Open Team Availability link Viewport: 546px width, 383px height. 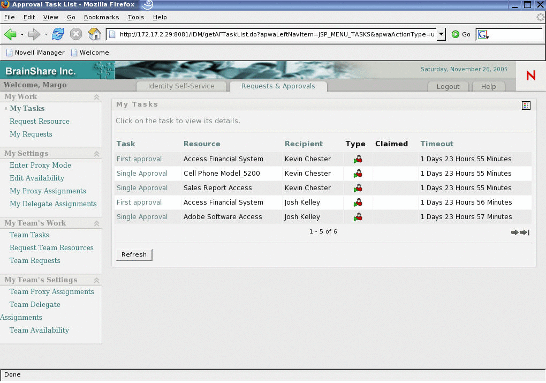click(x=40, y=331)
